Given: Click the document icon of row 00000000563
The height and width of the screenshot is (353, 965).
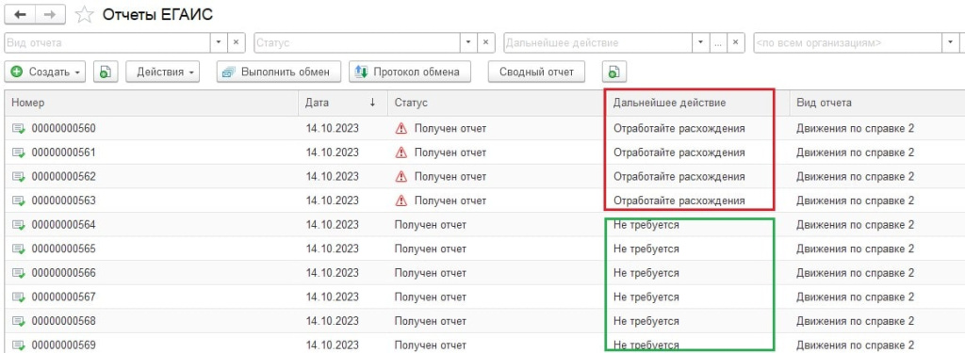Looking at the screenshot, I should tap(19, 201).
